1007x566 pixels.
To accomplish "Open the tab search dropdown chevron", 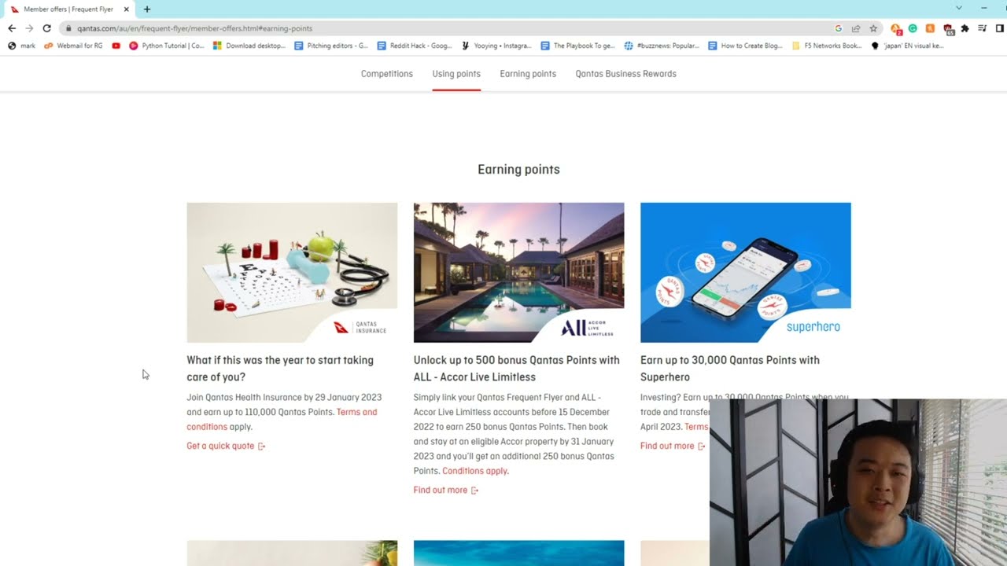I will pos(958,8).
